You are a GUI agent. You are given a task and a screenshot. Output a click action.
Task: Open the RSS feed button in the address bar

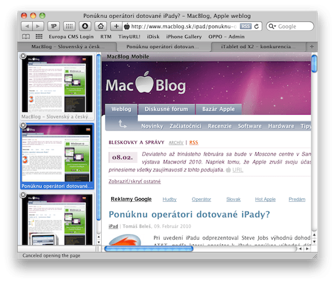245,26
